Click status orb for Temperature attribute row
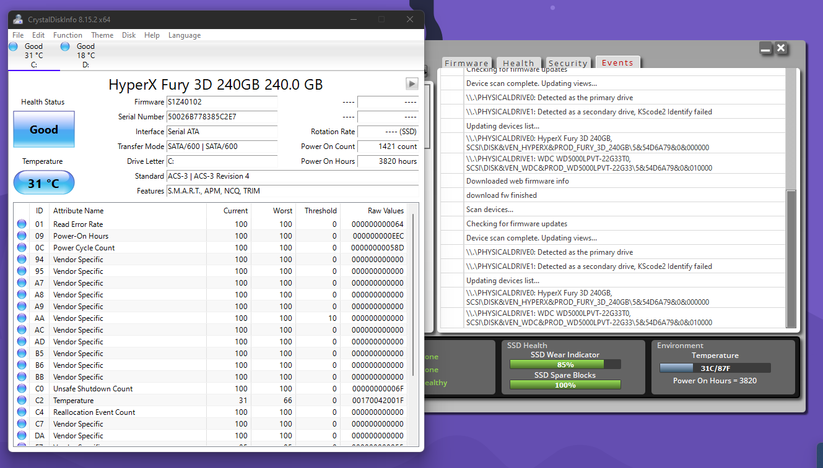823x468 pixels. coord(22,401)
